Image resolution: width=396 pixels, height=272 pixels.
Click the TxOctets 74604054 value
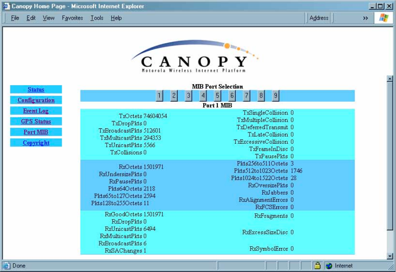[x=155, y=116]
